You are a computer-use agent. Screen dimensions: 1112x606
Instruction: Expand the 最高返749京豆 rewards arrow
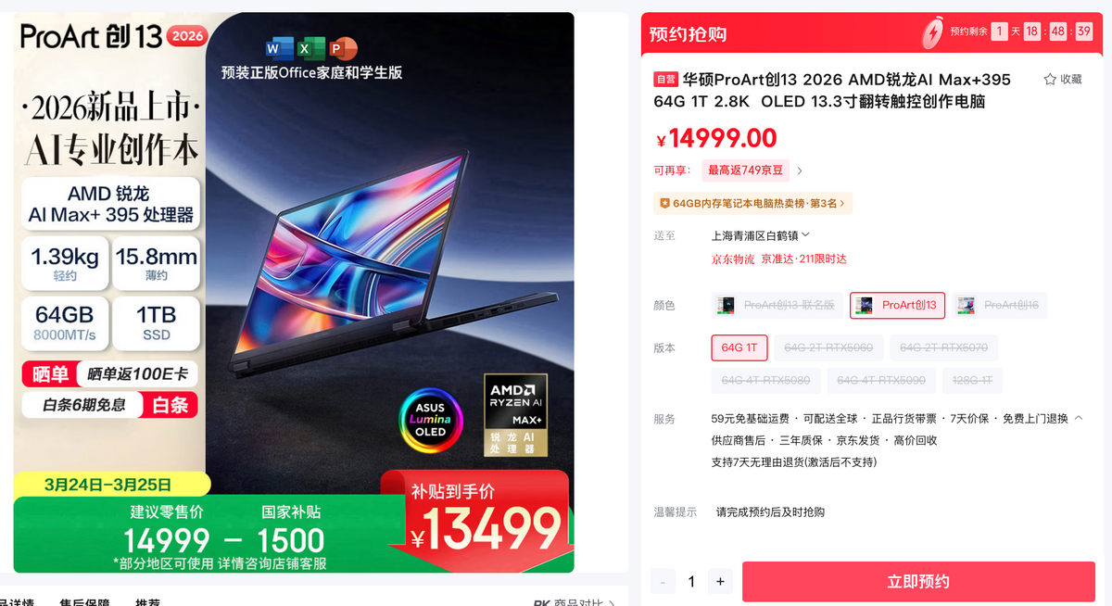[800, 170]
